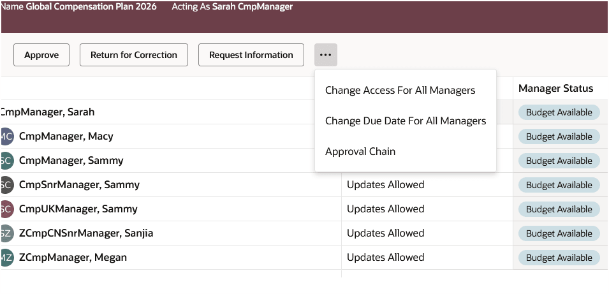The height and width of the screenshot is (294, 609).
Task: Click Sanjia ZCmpCNSnrManager's avatar icon
Action: 6,233
